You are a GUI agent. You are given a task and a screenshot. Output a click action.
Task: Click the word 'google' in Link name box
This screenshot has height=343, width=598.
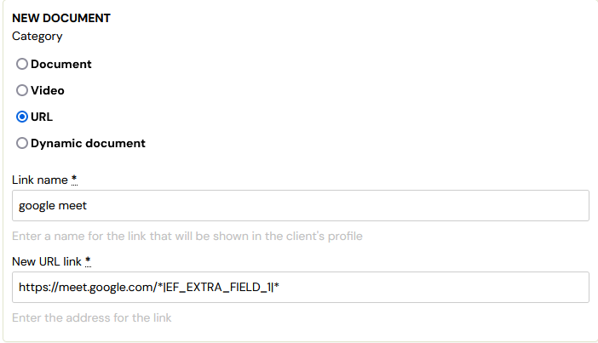37,206
